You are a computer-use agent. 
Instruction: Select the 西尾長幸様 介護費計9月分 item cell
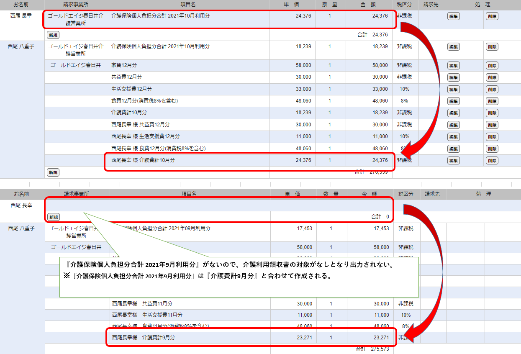144,338
